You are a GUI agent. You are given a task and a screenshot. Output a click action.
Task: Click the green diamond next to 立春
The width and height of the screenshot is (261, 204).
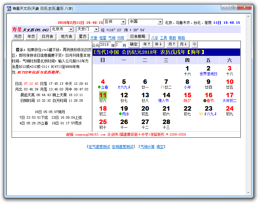click(x=99, y=87)
